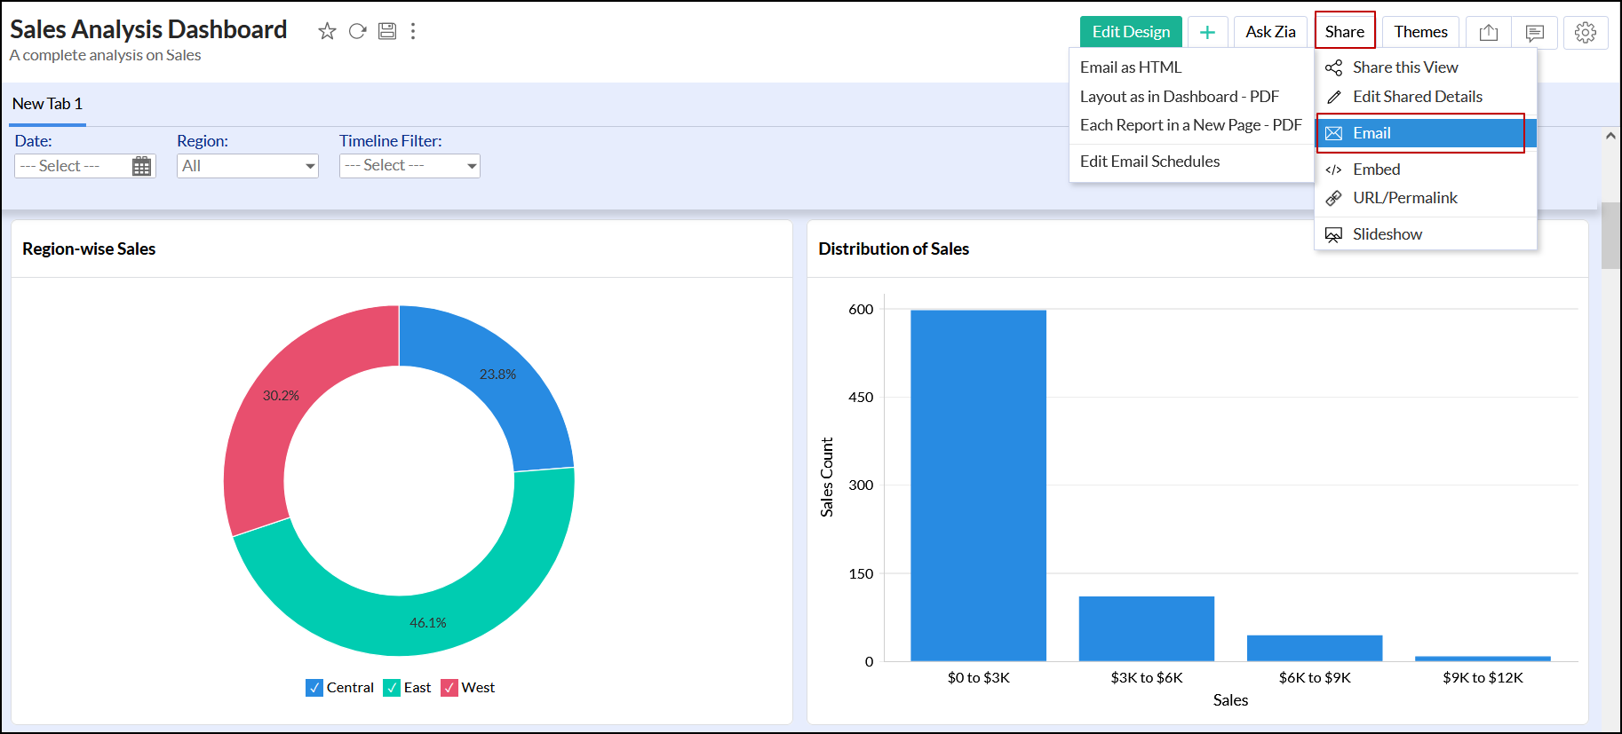Image resolution: width=1622 pixels, height=734 pixels.
Task: Click the refresh dashboard icon
Action: (x=357, y=31)
